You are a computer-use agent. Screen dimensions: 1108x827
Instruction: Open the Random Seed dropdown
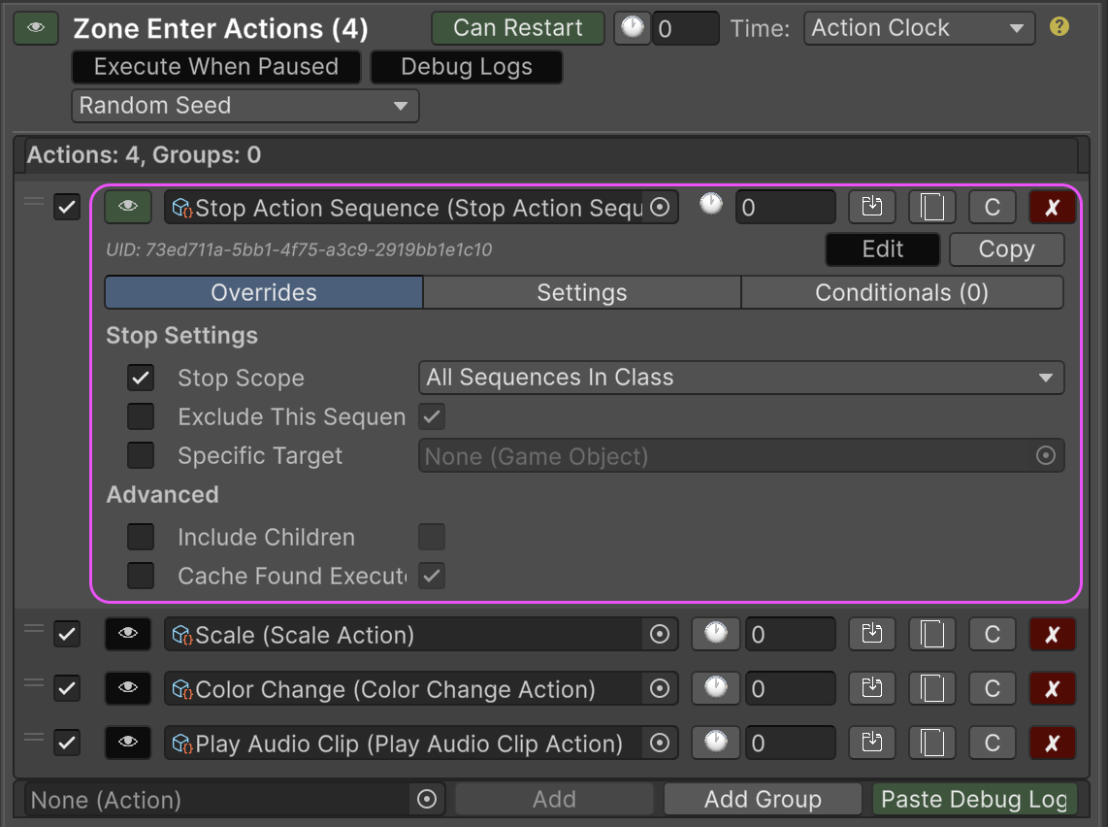click(x=244, y=106)
